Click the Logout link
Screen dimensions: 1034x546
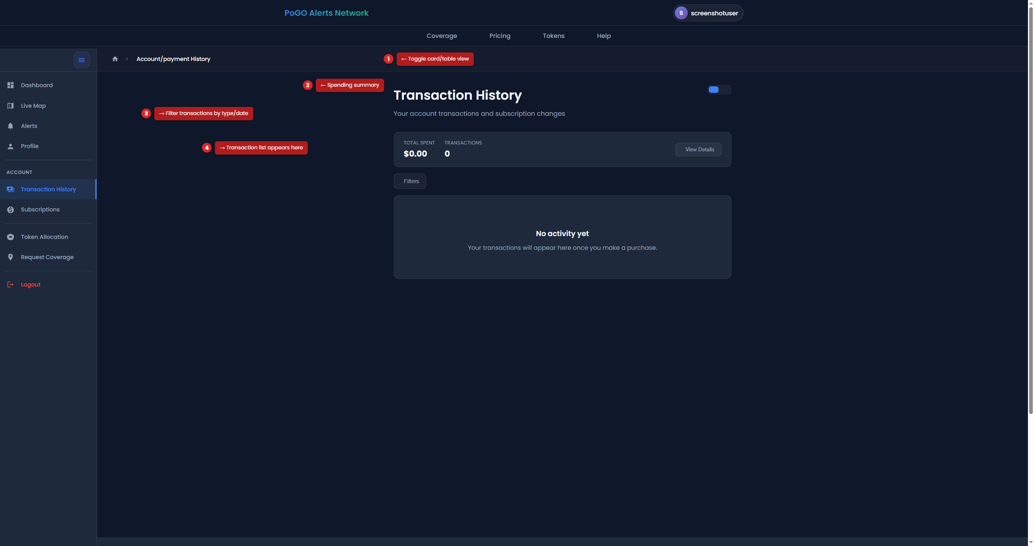(48, 285)
